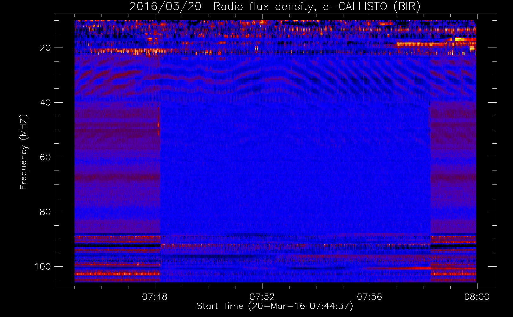Screen dimensions: 513x317
Task: Click the 20 frequency tick label
Action: point(45,48)
